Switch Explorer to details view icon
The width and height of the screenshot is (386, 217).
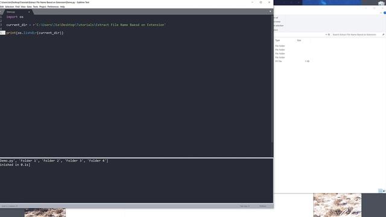click(380, 190)
